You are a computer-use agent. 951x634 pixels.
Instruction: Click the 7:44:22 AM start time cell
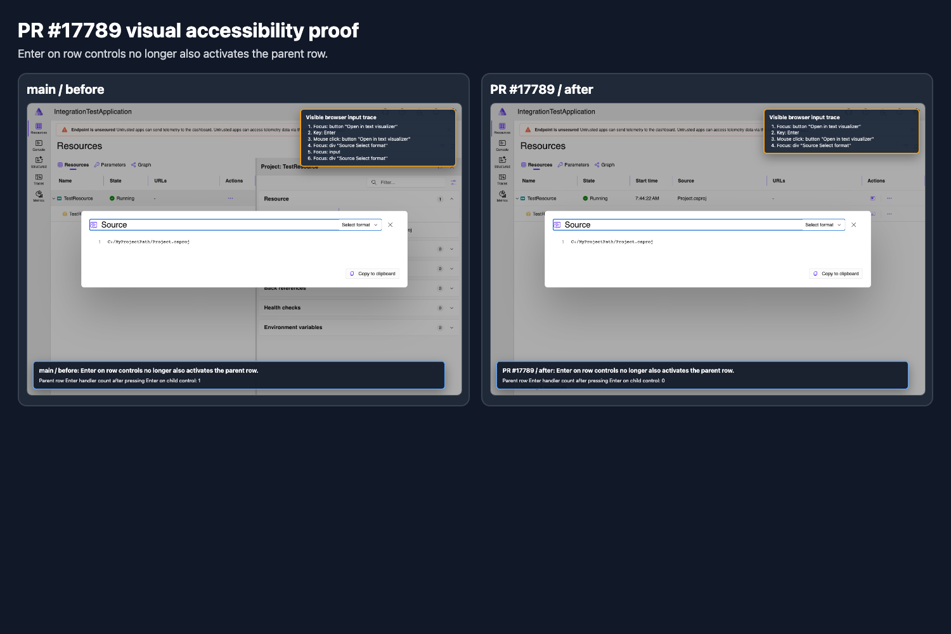click(647, 198)
